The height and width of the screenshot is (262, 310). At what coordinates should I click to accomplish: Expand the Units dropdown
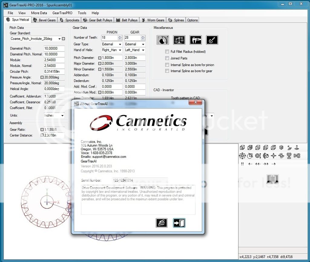coord(62,116)
